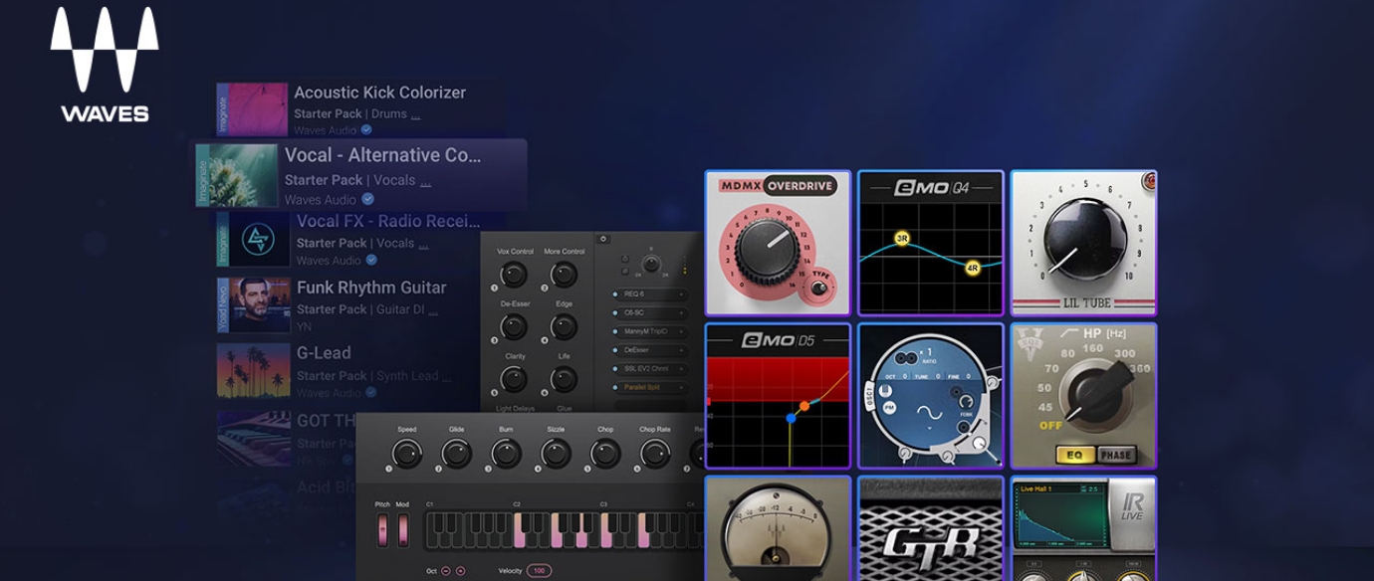Click the Oct minus button

tap(445, 571)
